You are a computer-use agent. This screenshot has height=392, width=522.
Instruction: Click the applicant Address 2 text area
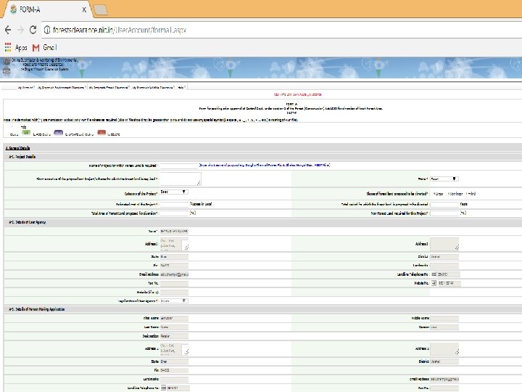click(x=444, y=348)
